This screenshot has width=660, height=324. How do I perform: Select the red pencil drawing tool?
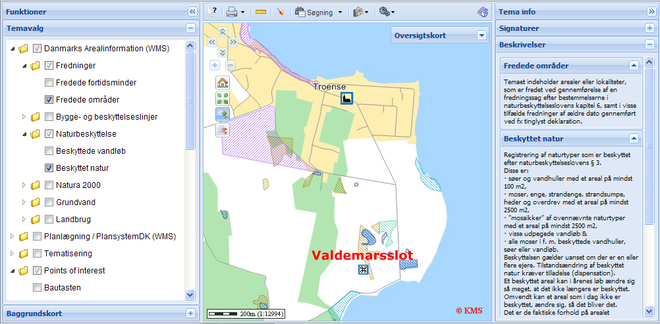281,12
